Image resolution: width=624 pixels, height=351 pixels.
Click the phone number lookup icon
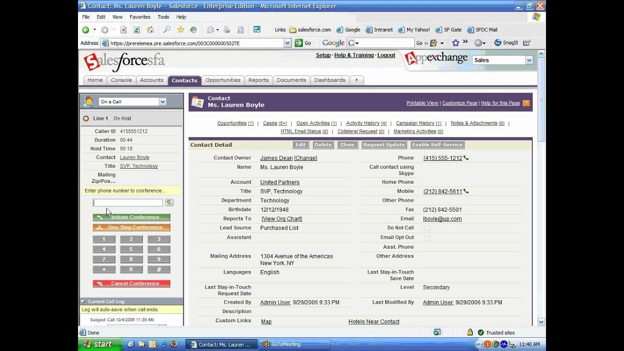169,202
